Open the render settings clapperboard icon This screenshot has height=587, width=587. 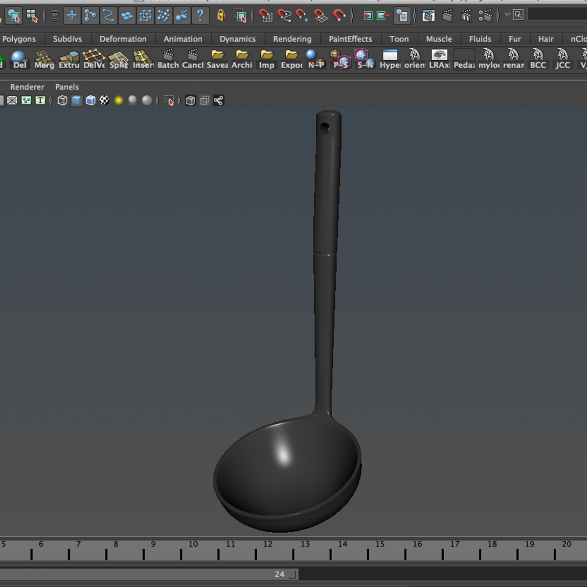pyautogui.click(x=485, y=16)
